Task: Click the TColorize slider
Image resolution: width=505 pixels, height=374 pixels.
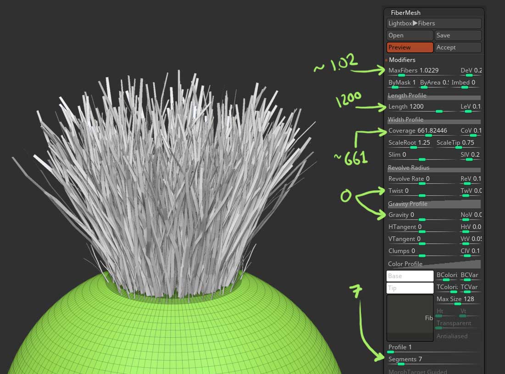Action: click(447, 288)
